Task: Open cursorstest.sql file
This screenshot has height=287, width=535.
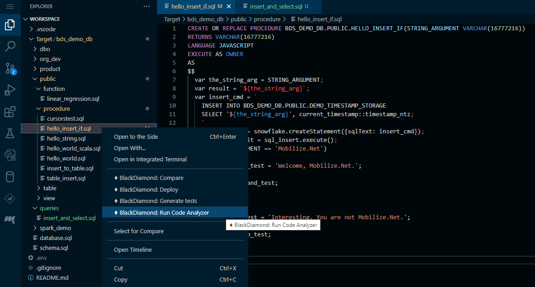Action: [65, 118]
